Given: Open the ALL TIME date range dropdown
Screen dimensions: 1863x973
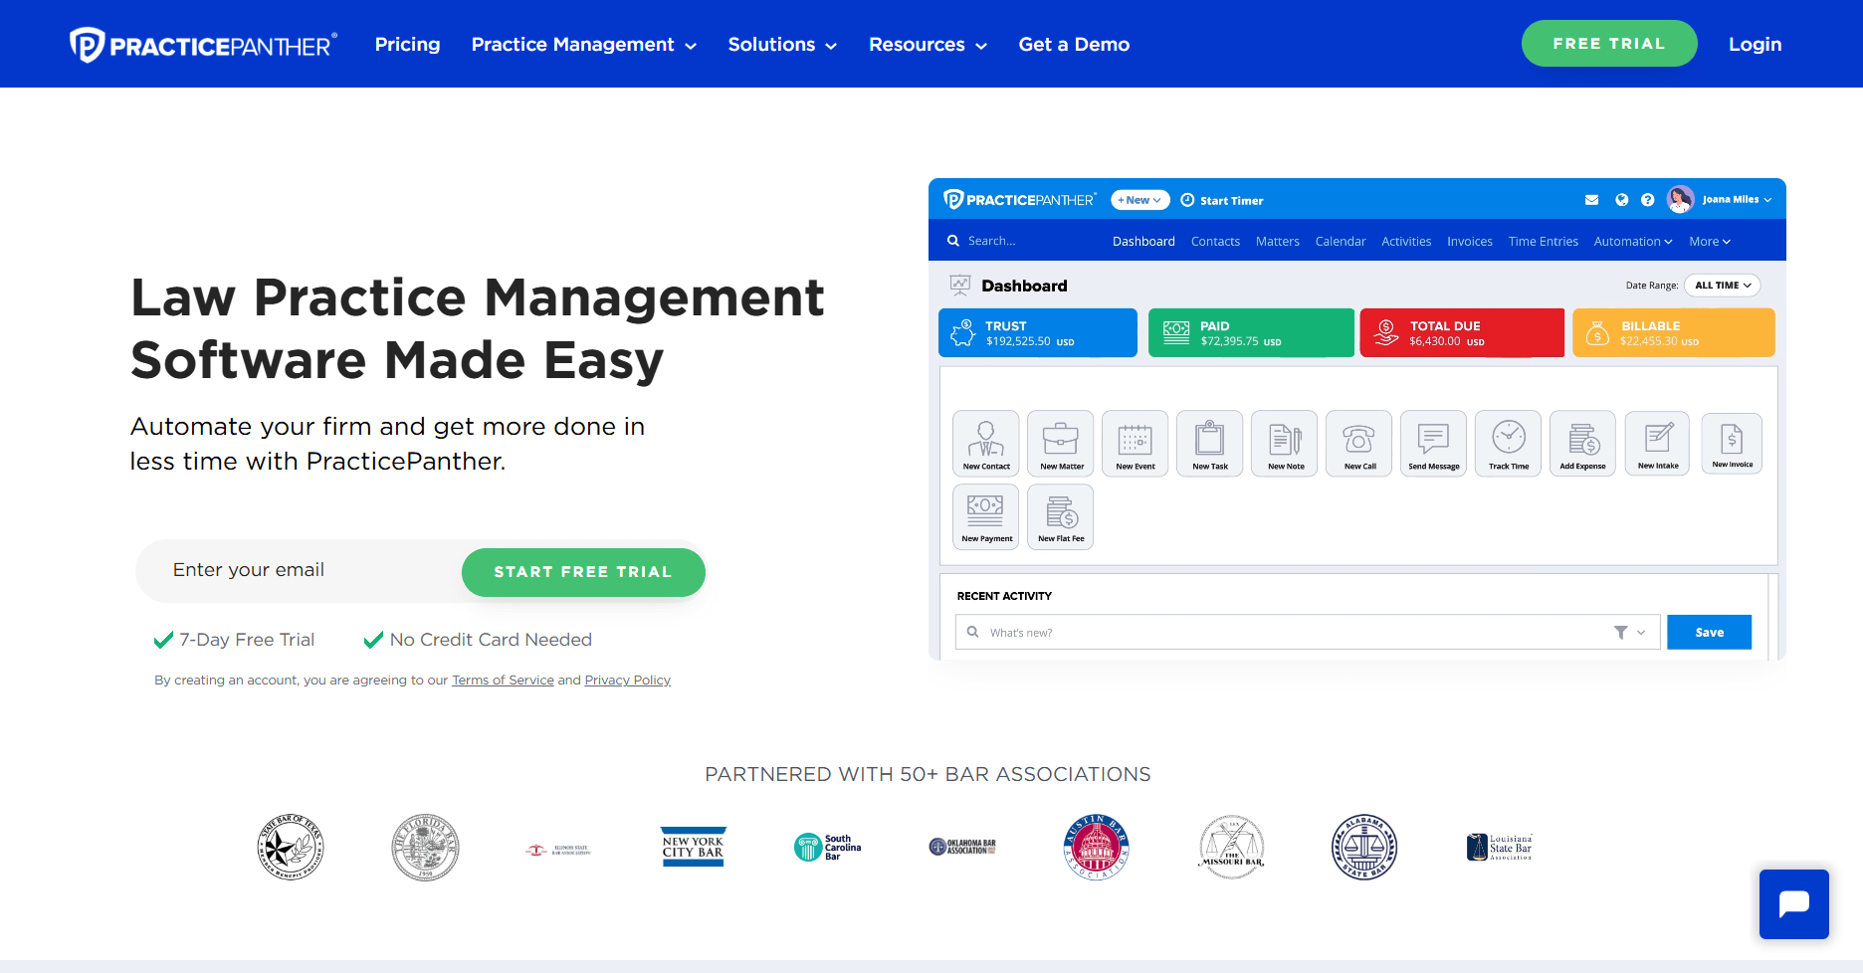Looking at the screenshot, I should (x=1723, y=286).
